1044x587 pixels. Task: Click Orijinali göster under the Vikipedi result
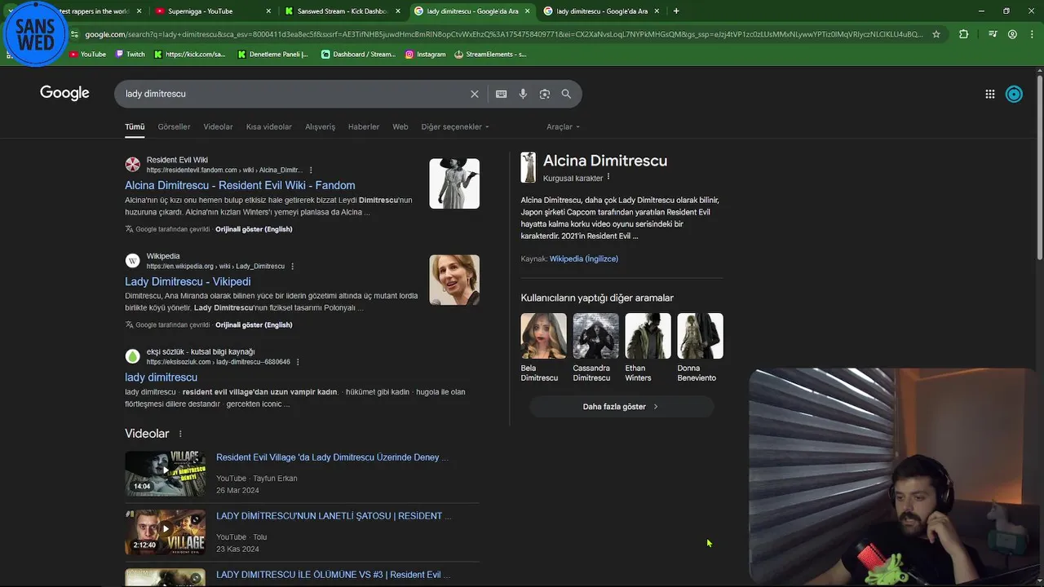click(254, 324)
